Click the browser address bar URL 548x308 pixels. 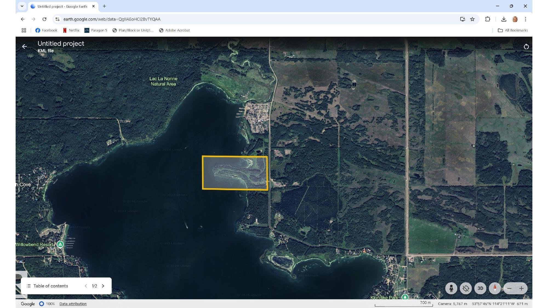click(112, 19)
